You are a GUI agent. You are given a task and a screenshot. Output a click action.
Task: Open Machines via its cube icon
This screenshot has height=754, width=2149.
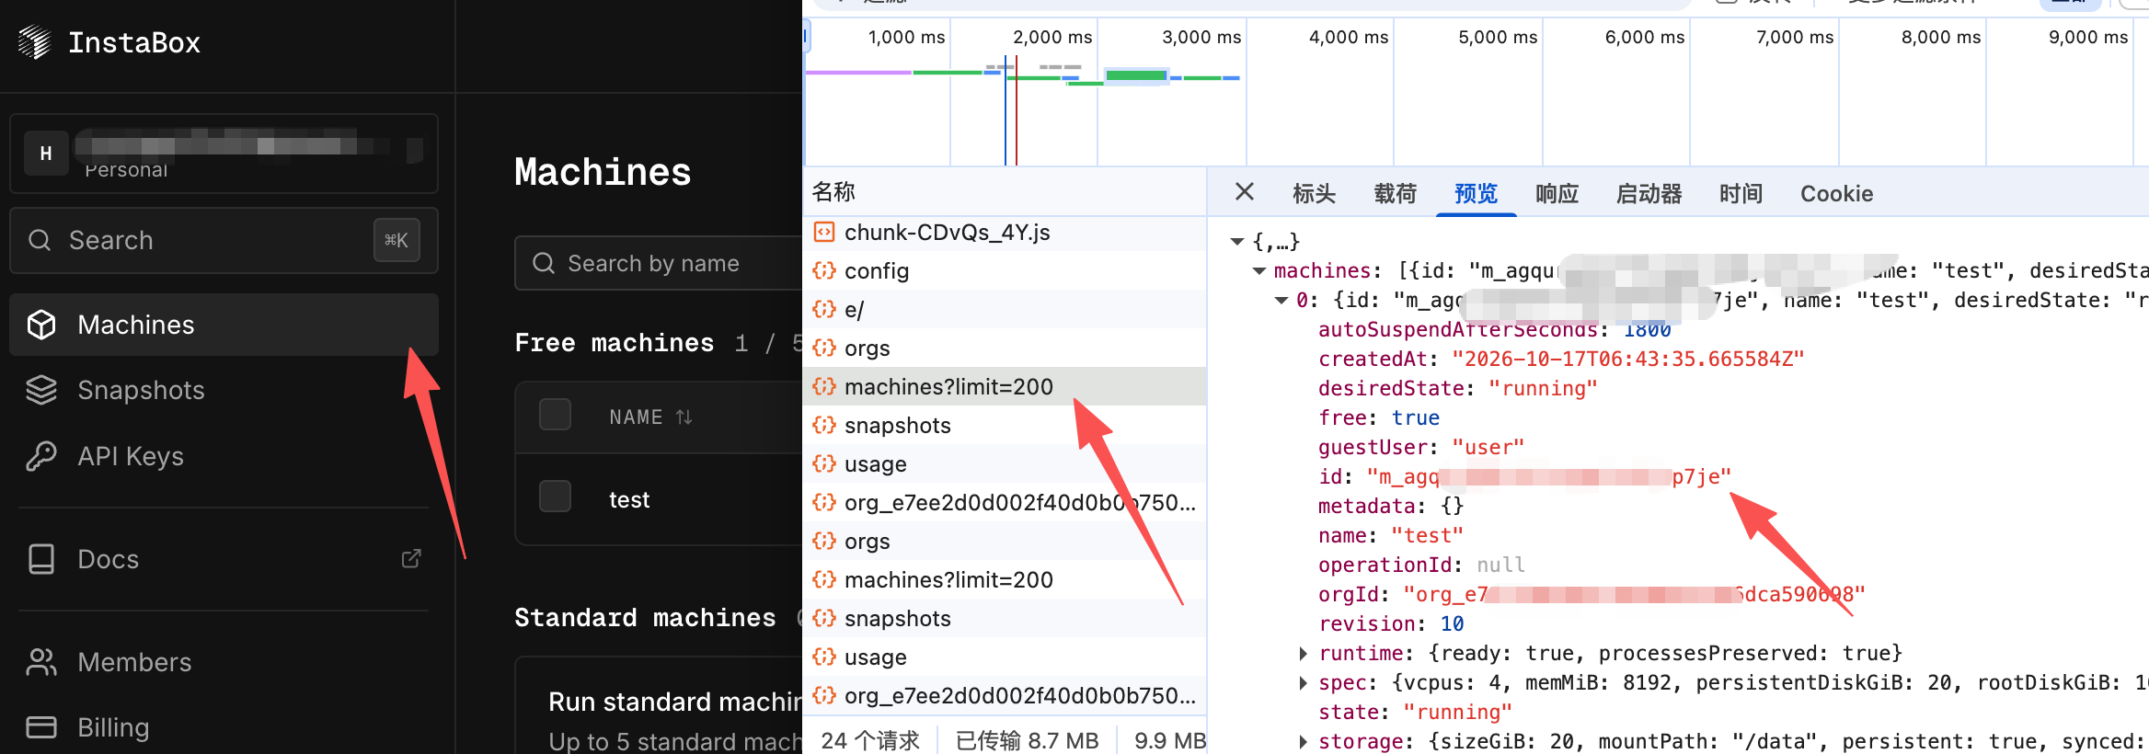(41, 325)
